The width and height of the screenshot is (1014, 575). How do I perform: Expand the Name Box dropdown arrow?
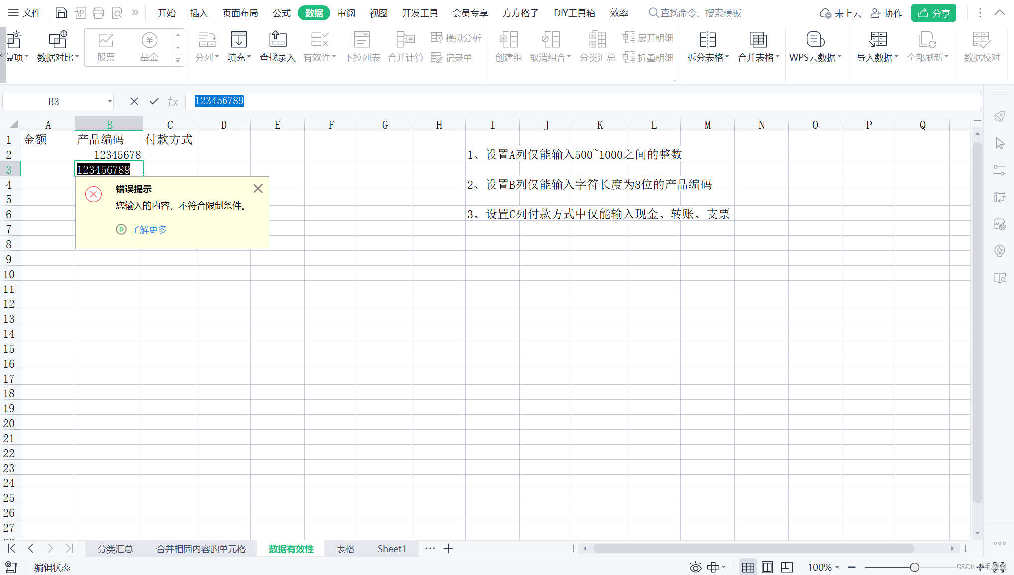[x=110, y=102]
